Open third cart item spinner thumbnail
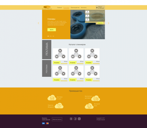This screenshot has height=128, width=147. click(87, 20)
